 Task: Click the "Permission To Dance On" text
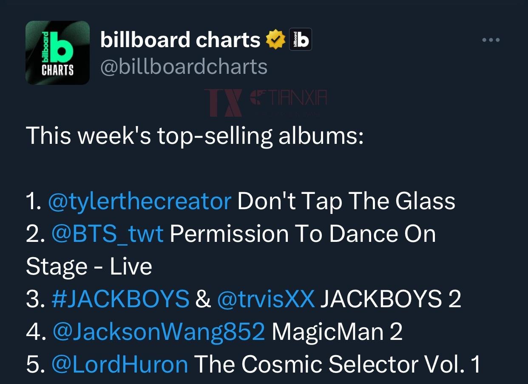[303, 234]
